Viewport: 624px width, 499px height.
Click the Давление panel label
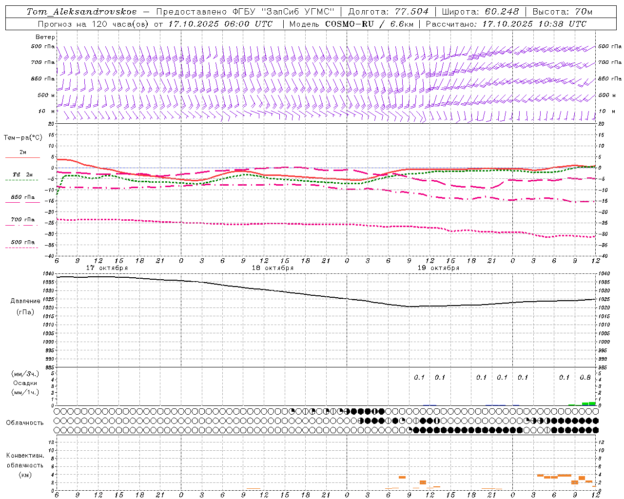(x=25, y=301)
